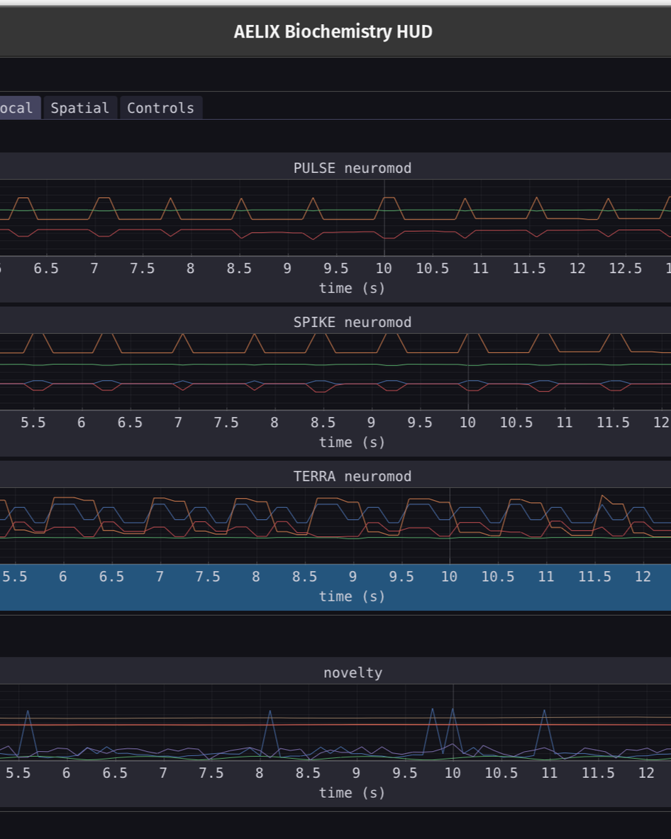Select the partly visible Local tab

click(x=19, y=108)
